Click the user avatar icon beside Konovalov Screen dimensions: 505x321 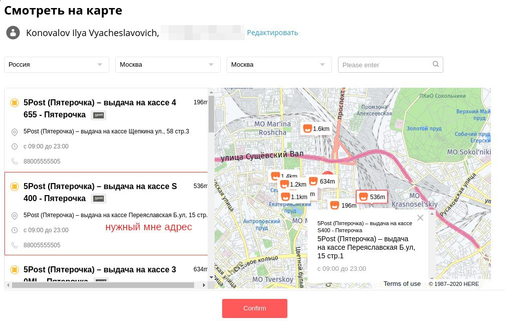(x=13, y=33)
